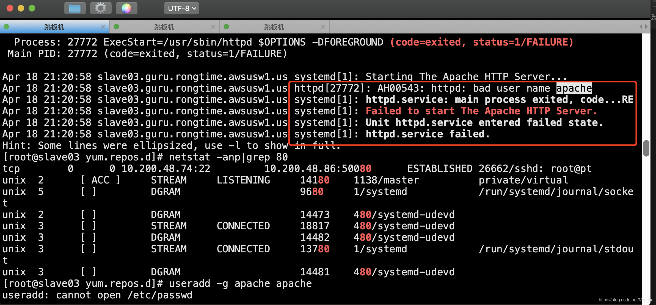656x305 pixels.
Task: Open the gear settings icon
Action: pyautogui.click(x=101, y=8)
